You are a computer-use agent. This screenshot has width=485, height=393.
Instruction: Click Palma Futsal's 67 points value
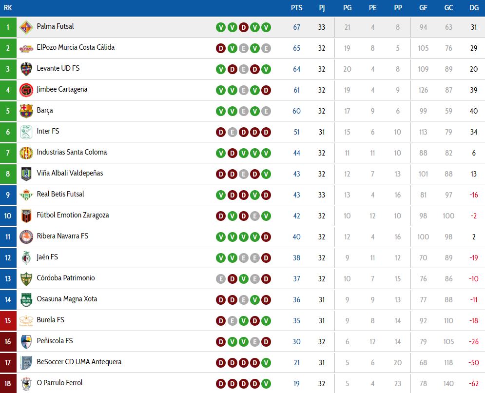[x=297, y=27]
